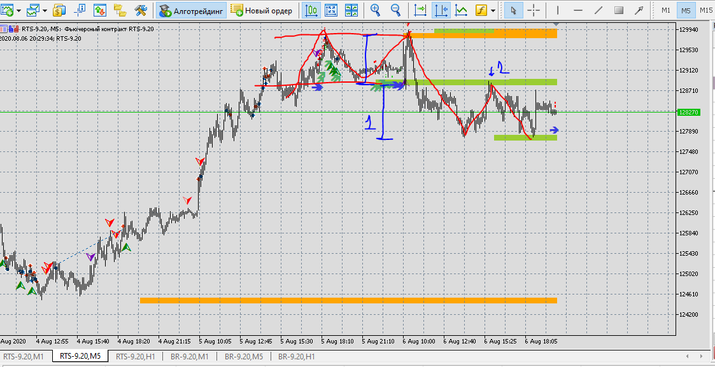Click the 125840 price scale label
Screen dimensions: 715x367
pos(688,233)
